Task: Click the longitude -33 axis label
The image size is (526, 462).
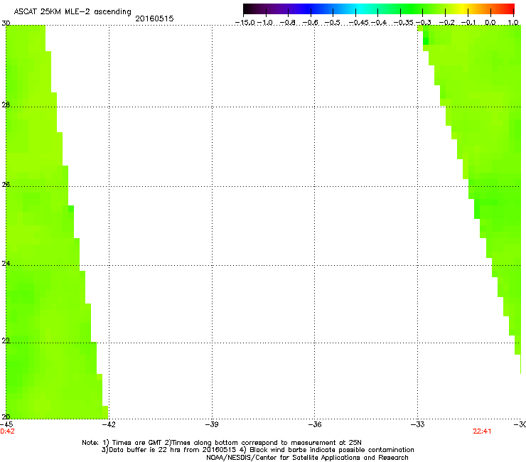Action: [418, 424]
